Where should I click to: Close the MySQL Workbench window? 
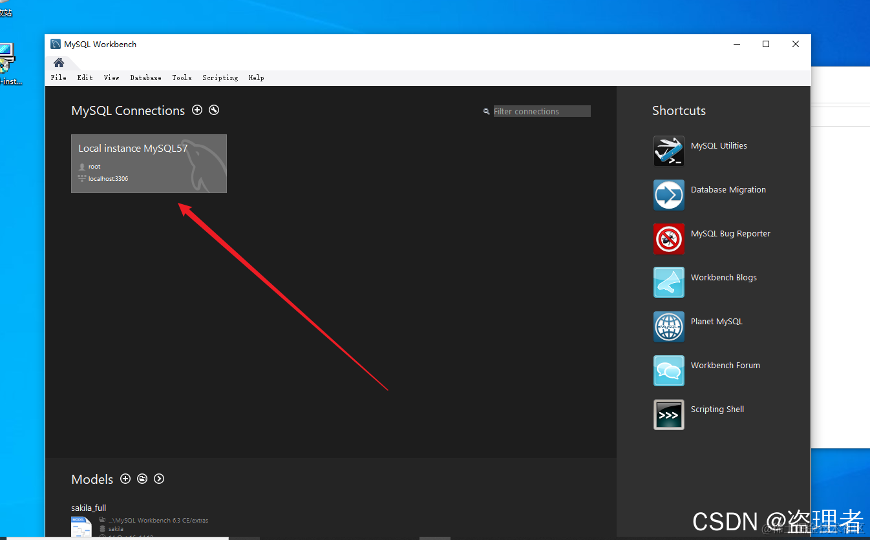796,44
